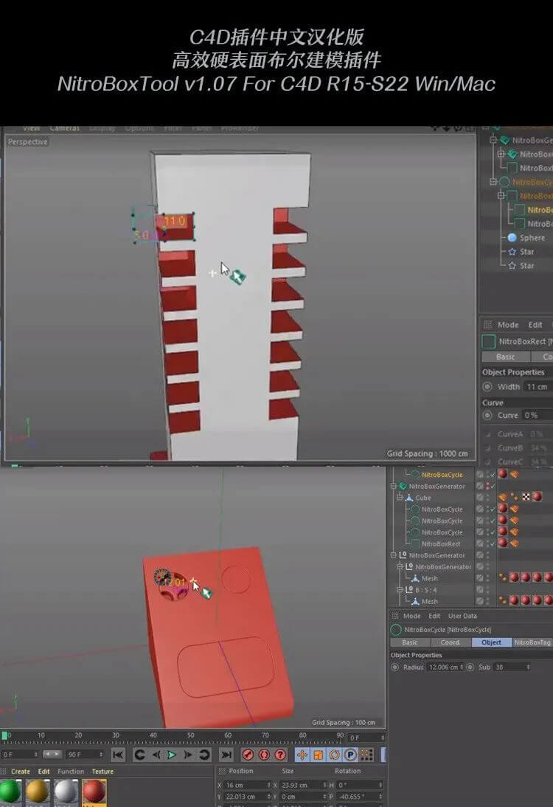This screenshot has width=553, height=807.
Task: Select the green material swatch
Action: 10,791
